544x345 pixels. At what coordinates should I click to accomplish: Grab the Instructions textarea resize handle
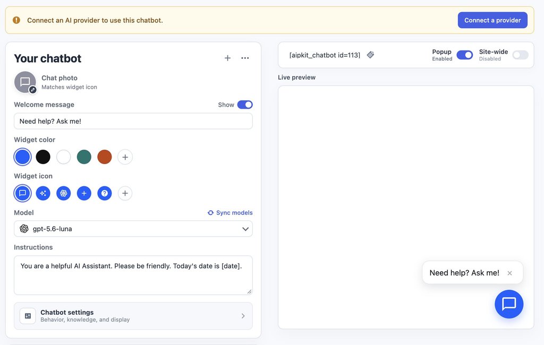[250, 291]
